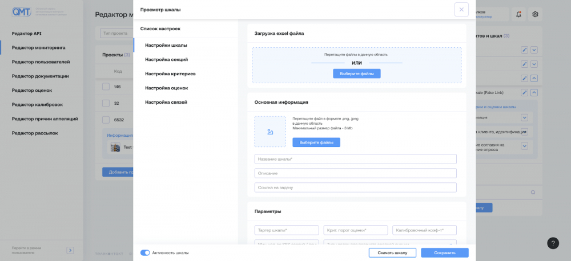The width and height of the screenshot is (571, 261).
Task: Open the Тип проекта dropdown
Action: (116, 34)
